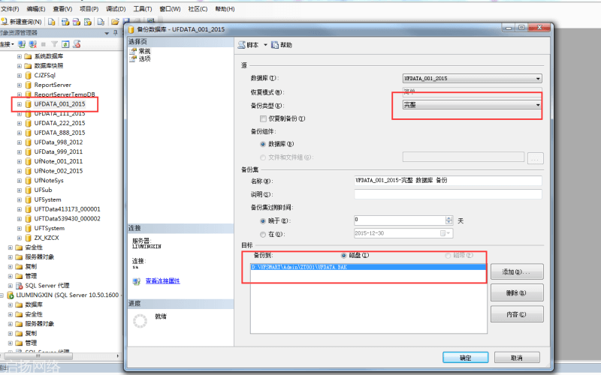Select the 文件和文件组 radio button
601x375 pixels.
click(262, 157)
